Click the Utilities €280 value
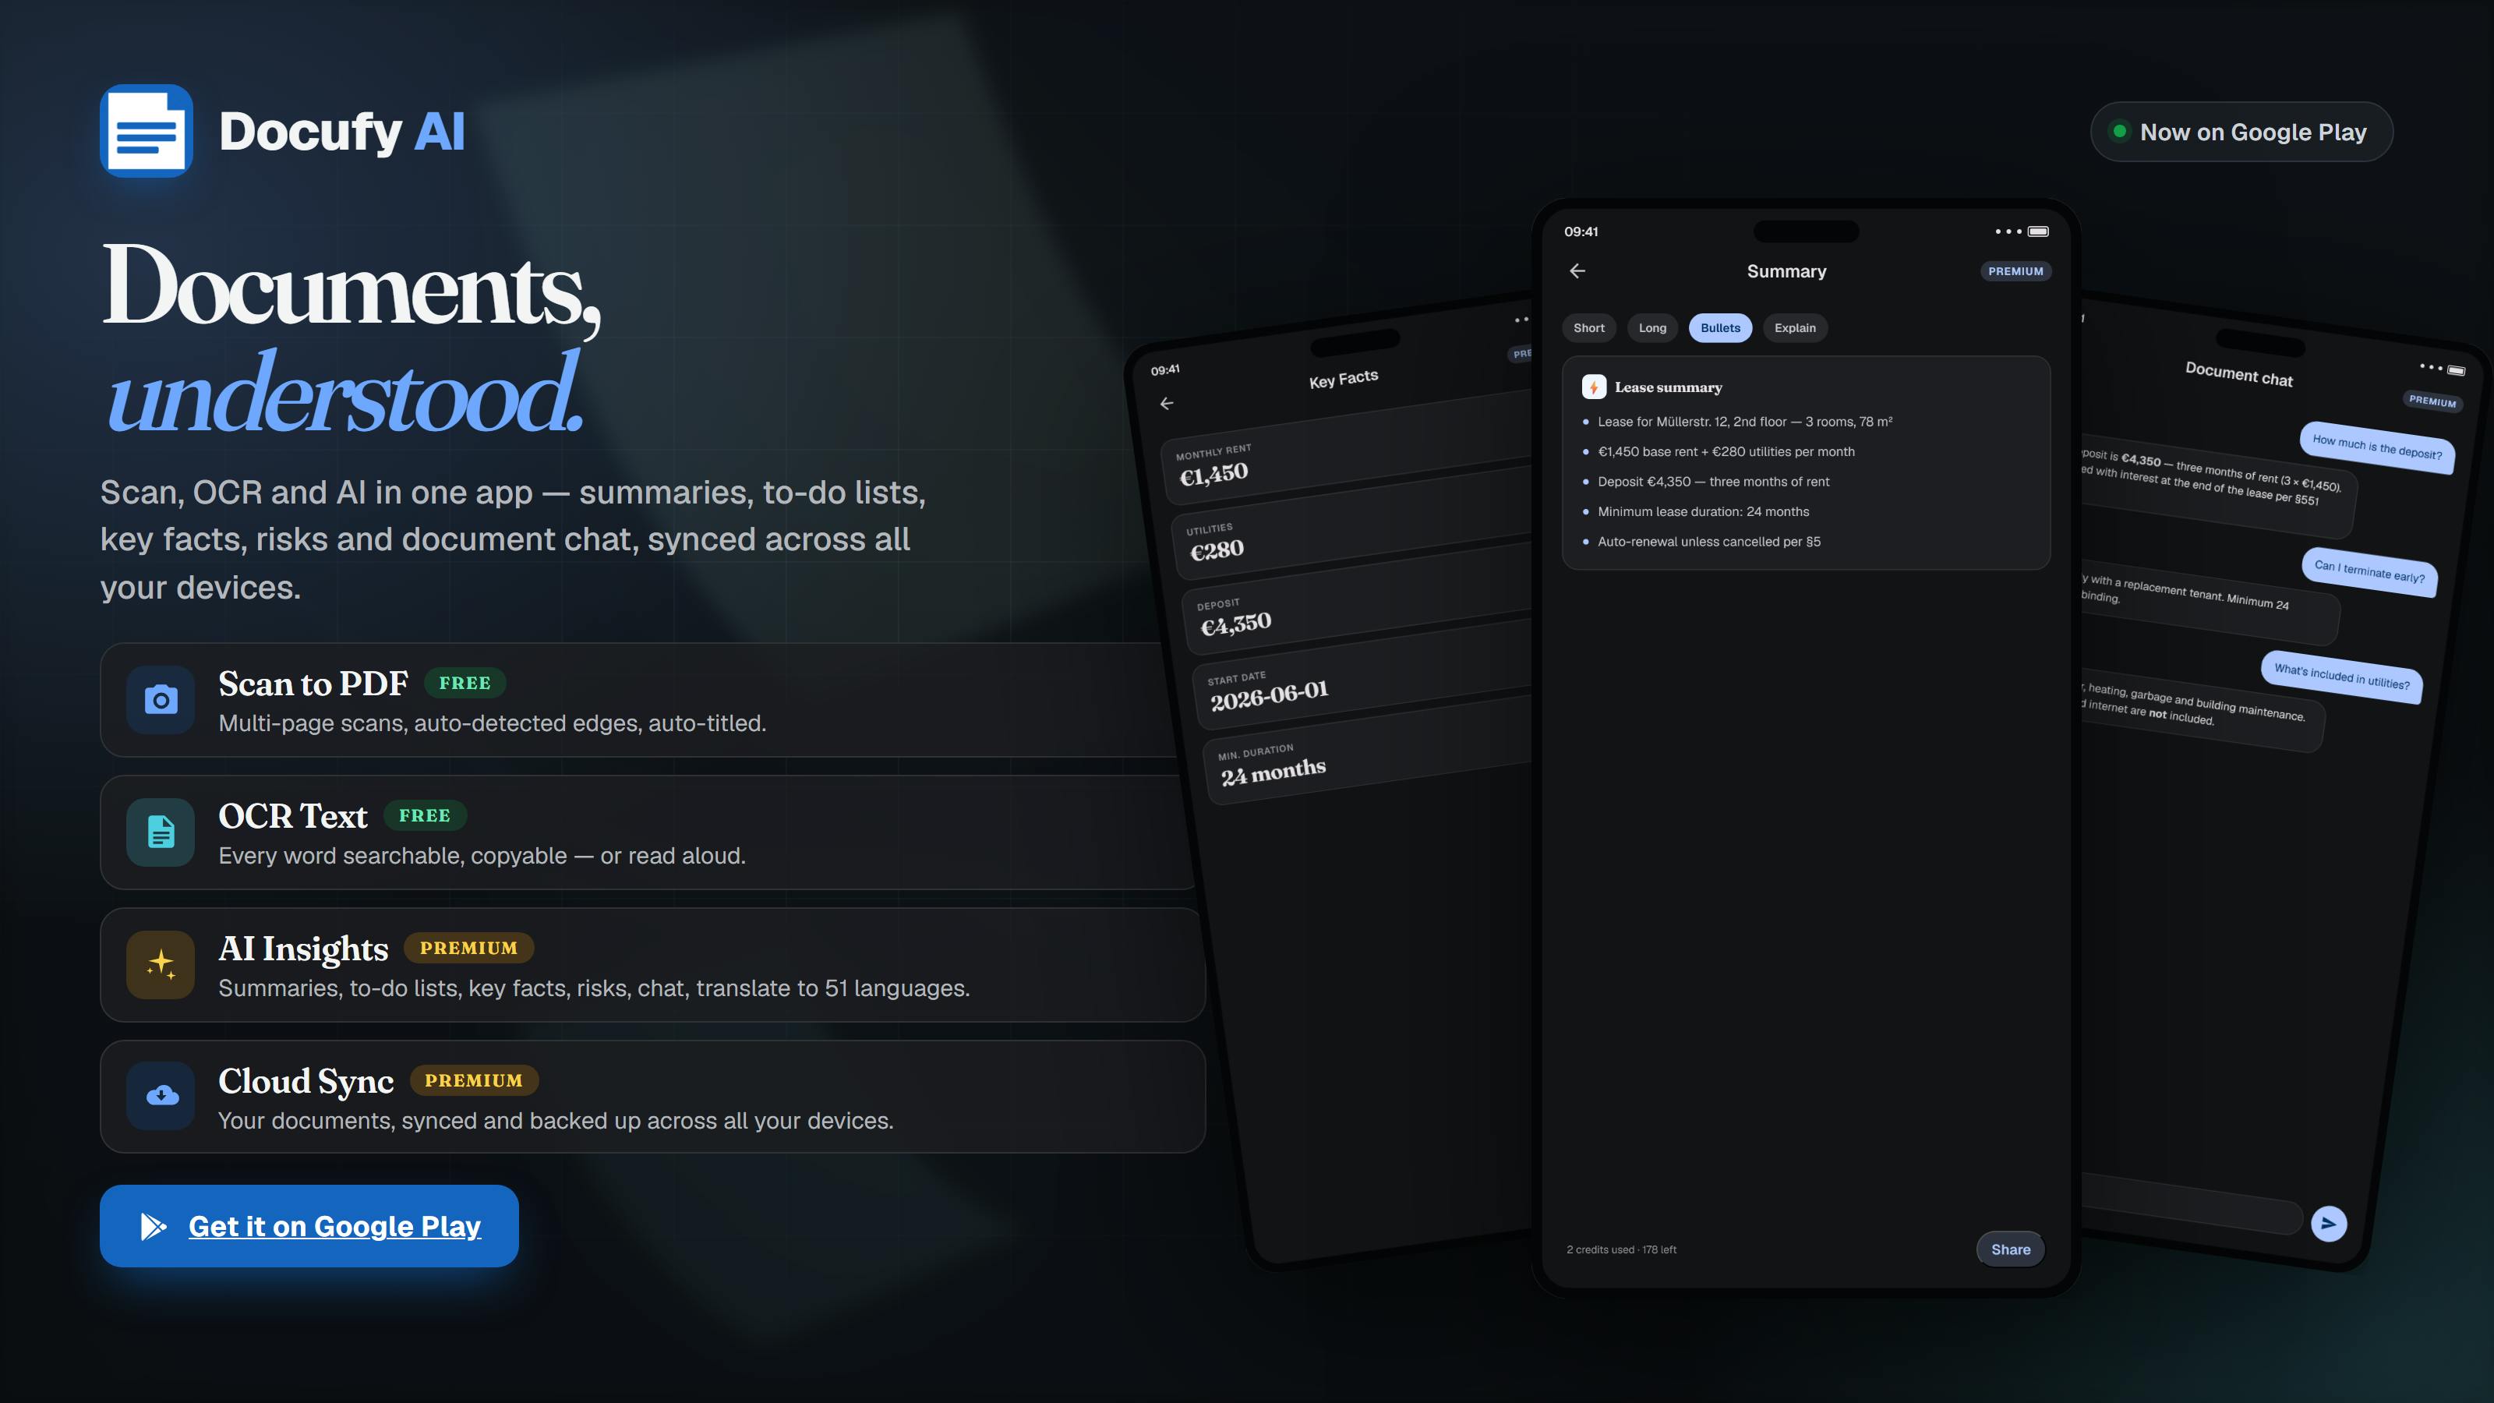This screenshot has height=1403, width=2494. coord(1216,550)
